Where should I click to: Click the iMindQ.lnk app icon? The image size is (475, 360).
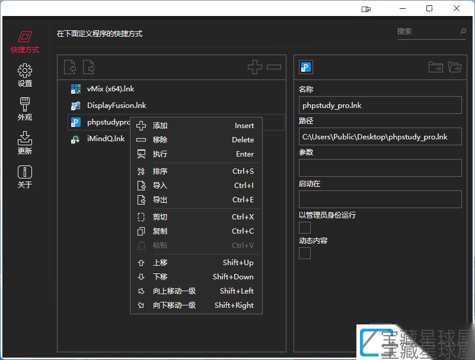click(76, 139)
